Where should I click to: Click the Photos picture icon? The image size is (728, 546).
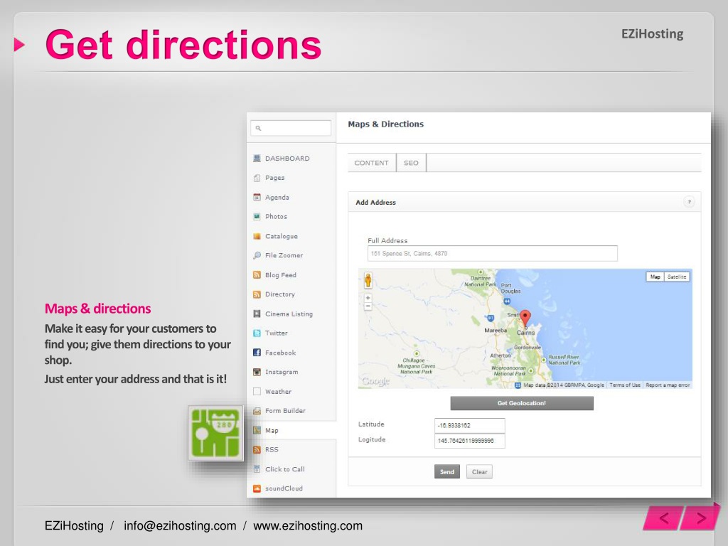click(x=257, y=216)
